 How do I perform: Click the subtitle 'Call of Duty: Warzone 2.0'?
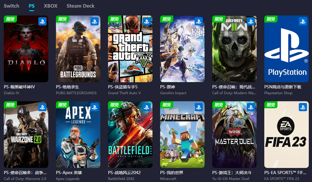(x=25, y=178)
